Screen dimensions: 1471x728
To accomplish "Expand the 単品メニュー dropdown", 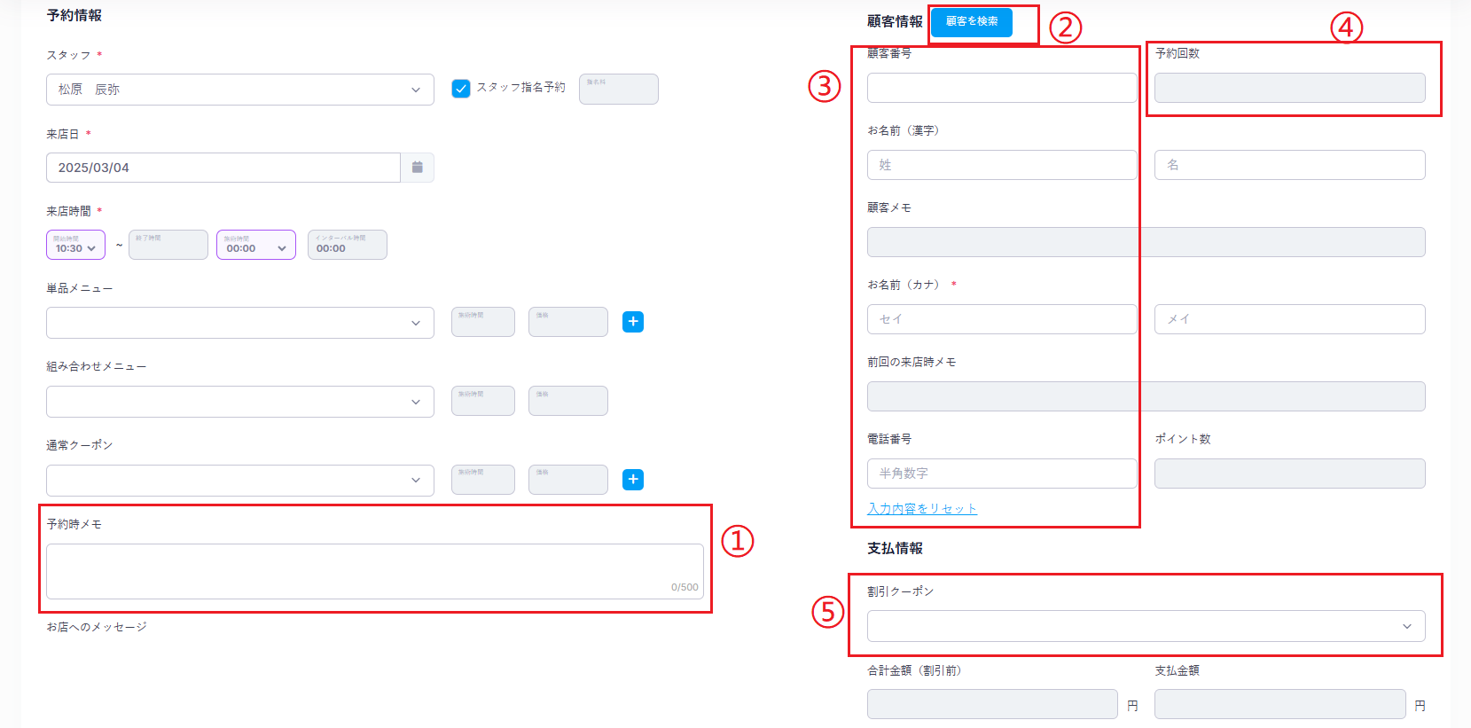I will pyautogui.click(x=239, y=323).
